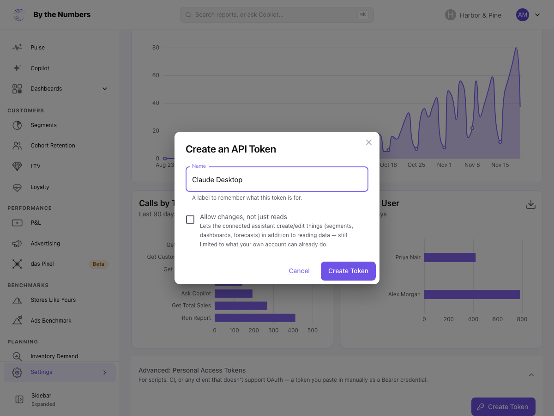Viewport: 554px width, 416px height.
Task: Click the search magnifier icon
Action: [x=188, y=15]
